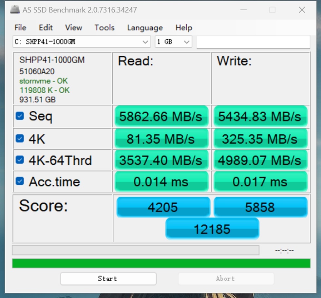Image resolution: width=321 pixels, height=298 pixels.
Task: Click the Seq write result 5434.83 MB/s
Action: [260, 116]
